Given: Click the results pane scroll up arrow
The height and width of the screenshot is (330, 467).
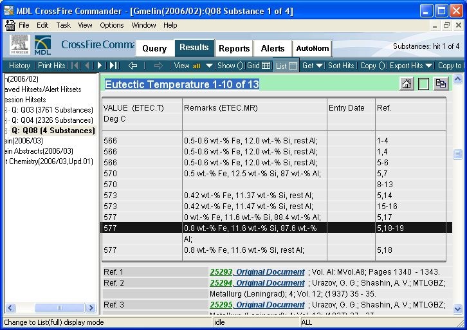Looking at the screenshot, I should click(458, 79).
